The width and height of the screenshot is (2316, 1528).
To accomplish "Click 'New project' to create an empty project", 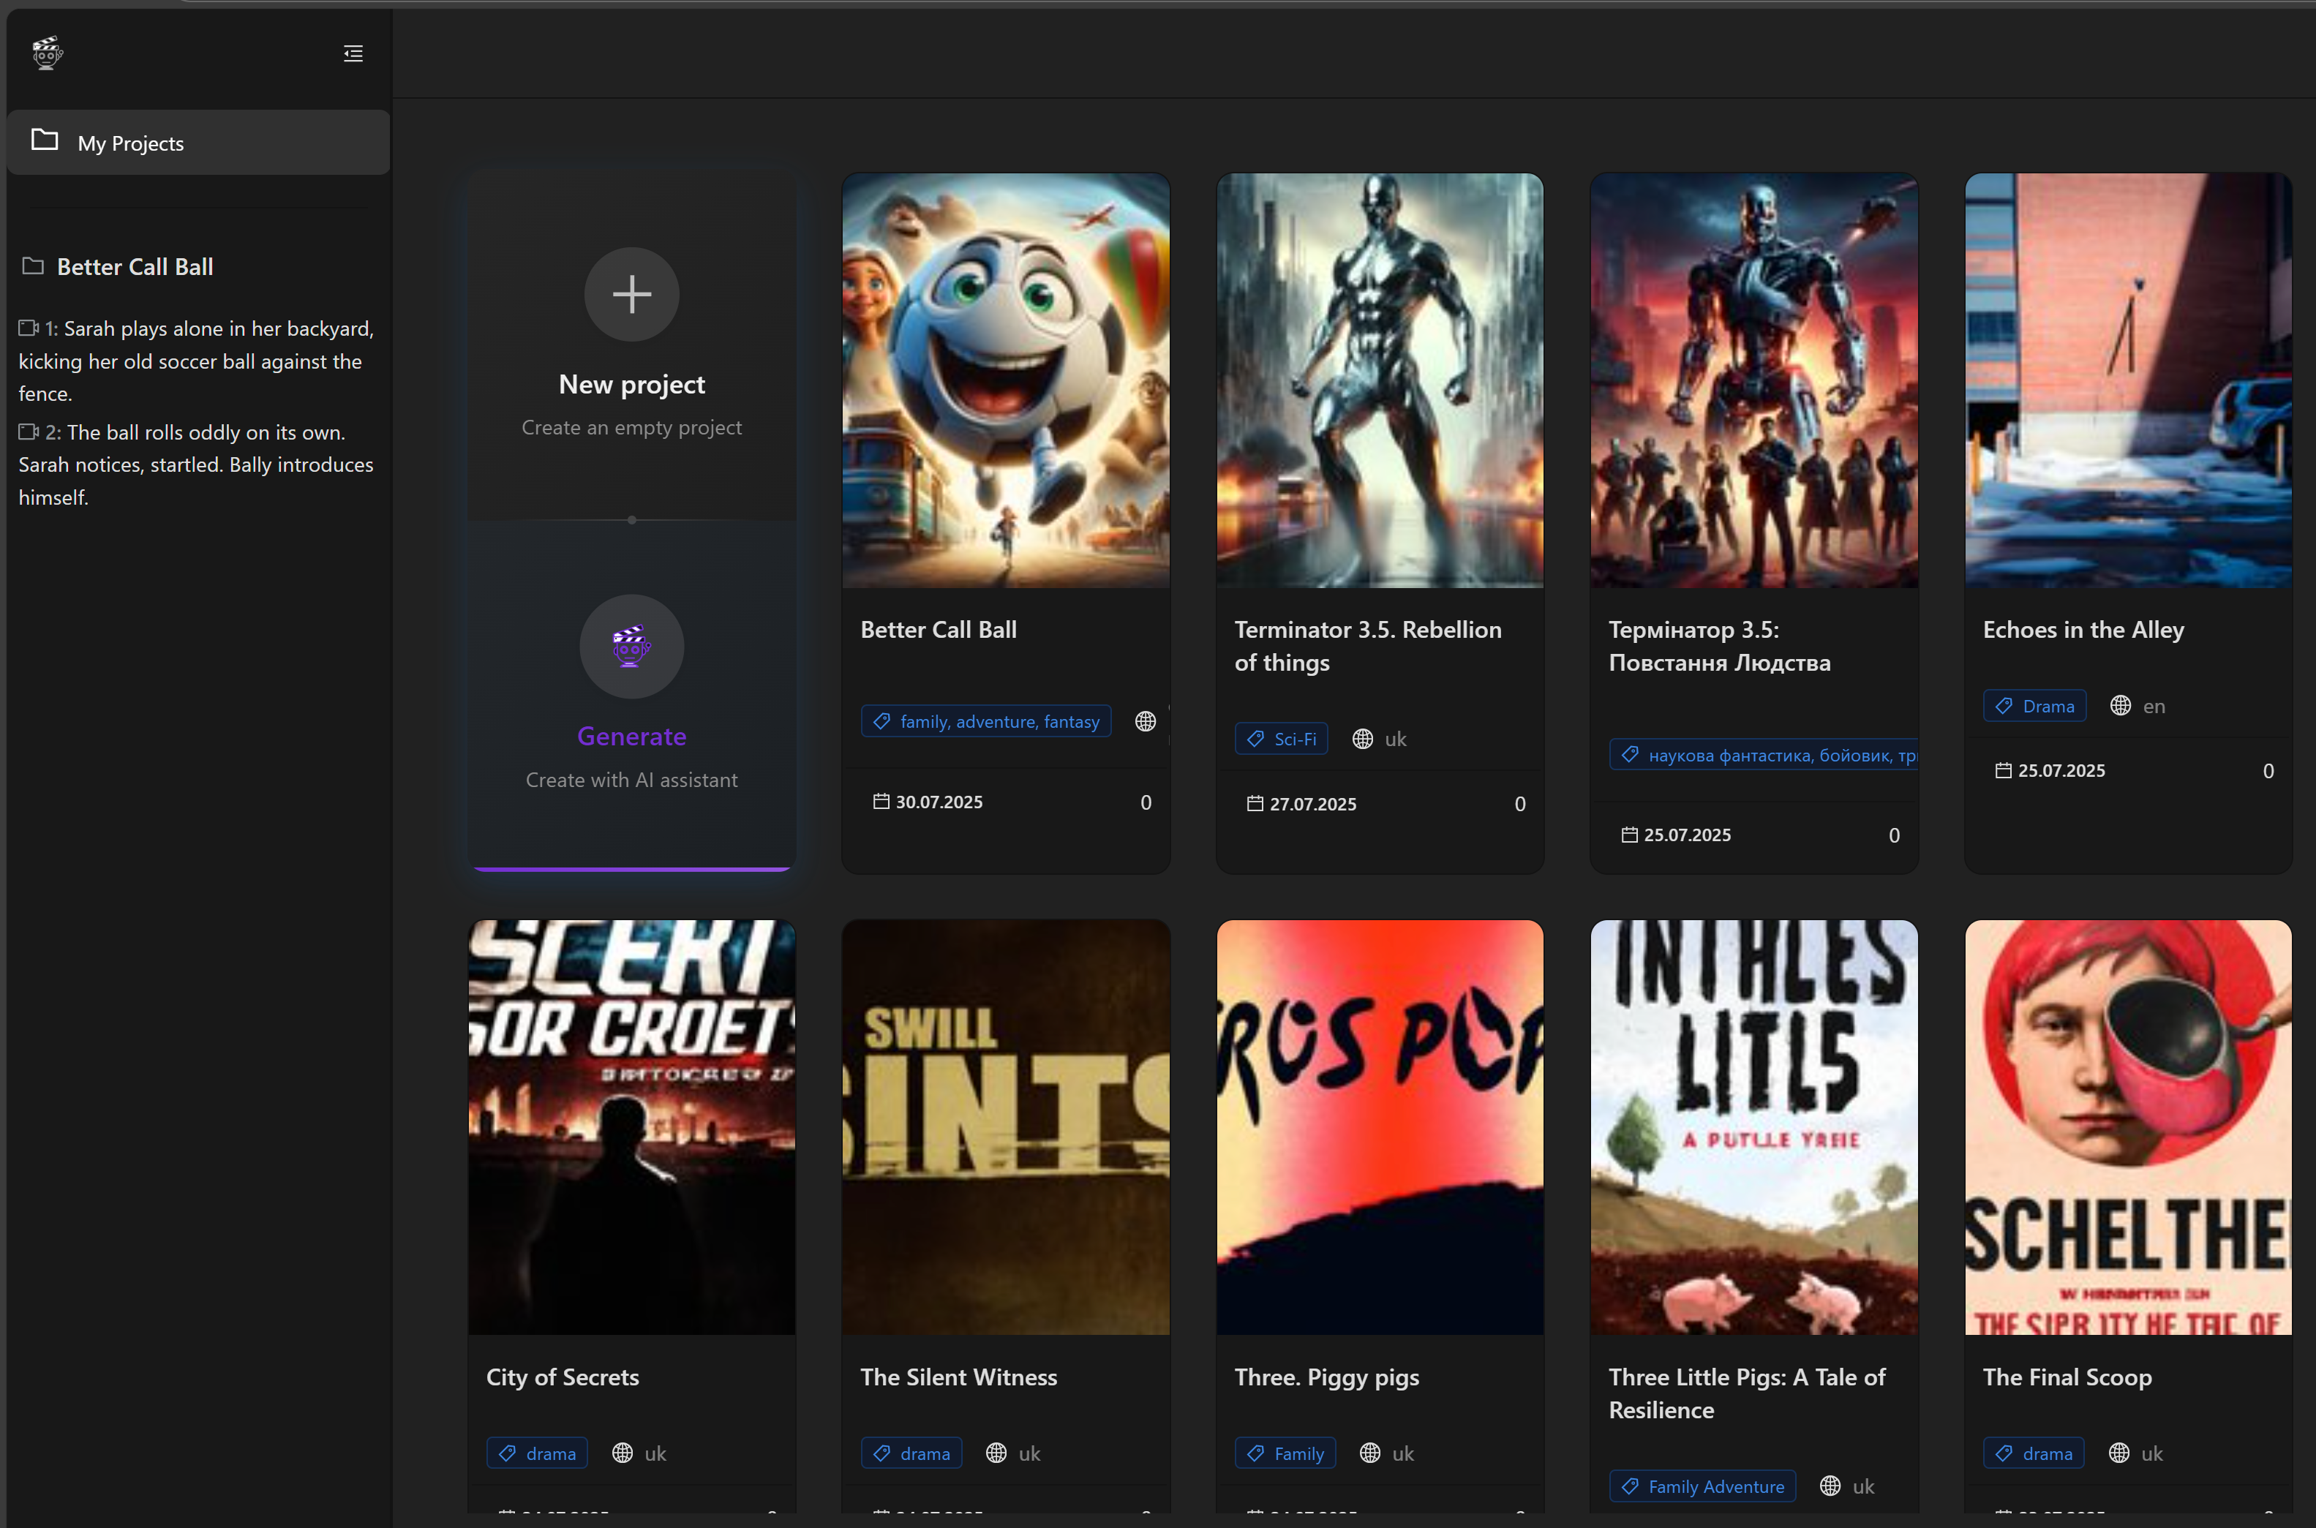I will click(631, 384).
